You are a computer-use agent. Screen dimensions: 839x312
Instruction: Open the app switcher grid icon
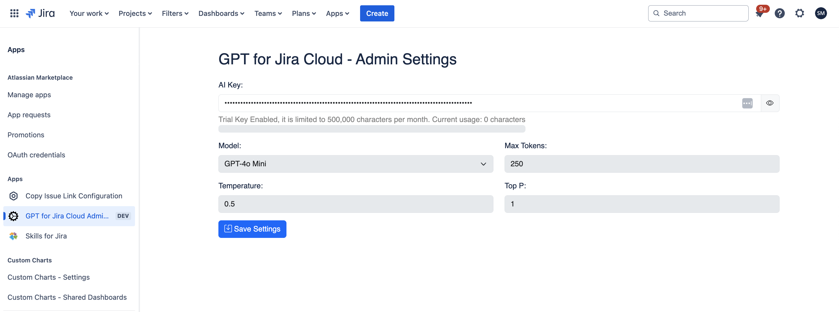tap(14, 13)
